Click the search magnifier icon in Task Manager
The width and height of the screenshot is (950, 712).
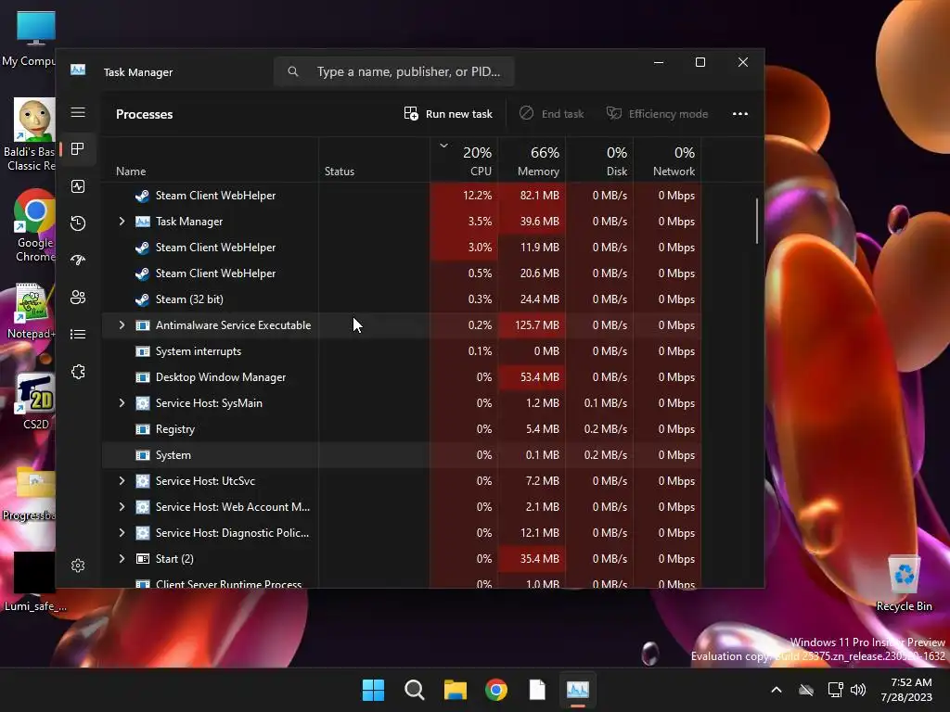click(x=293, y=71)
